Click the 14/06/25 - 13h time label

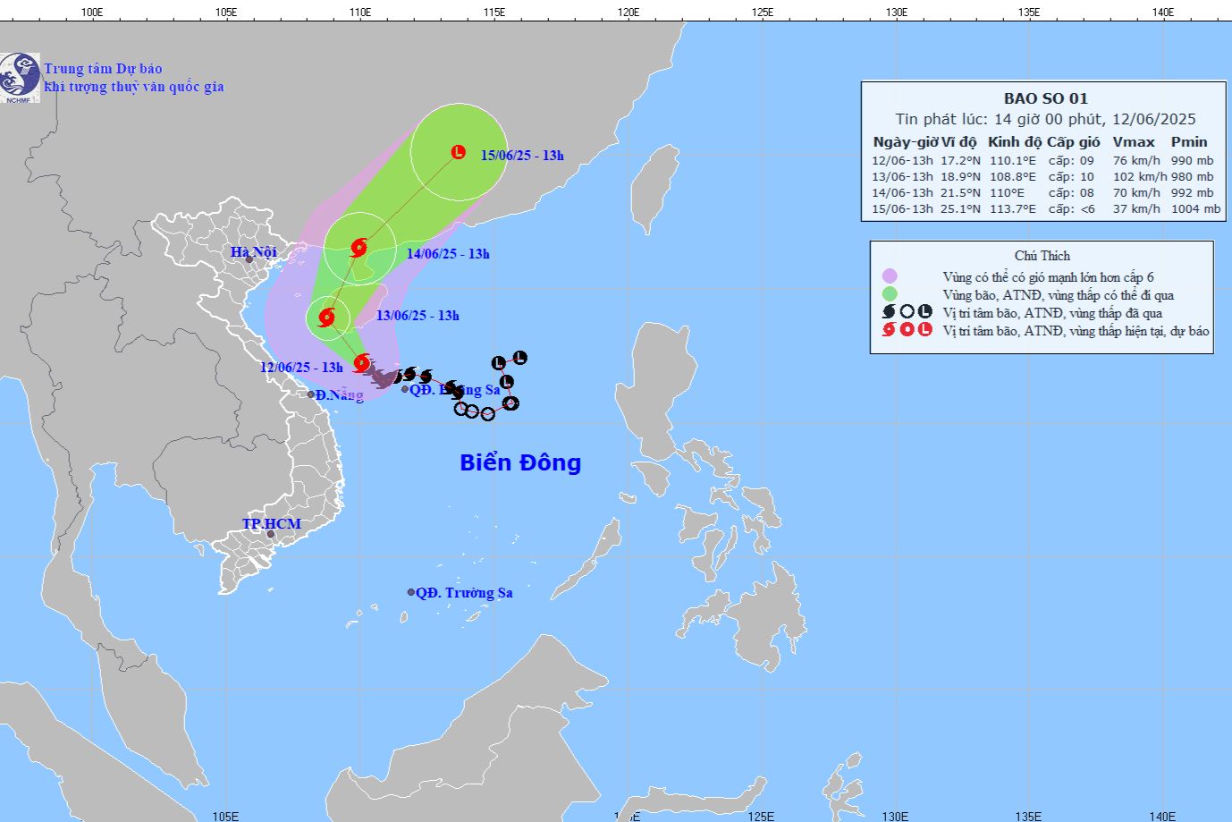[448, 254]
